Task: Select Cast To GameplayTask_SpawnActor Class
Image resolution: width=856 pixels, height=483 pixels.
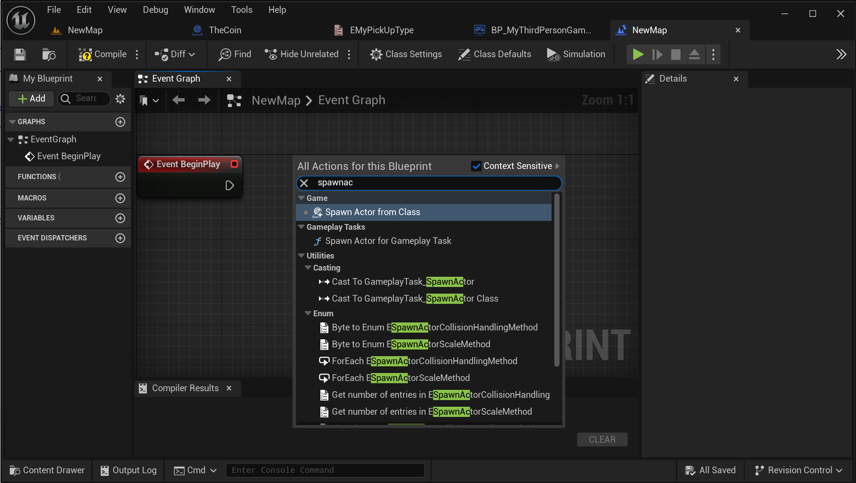Action: 415,299
